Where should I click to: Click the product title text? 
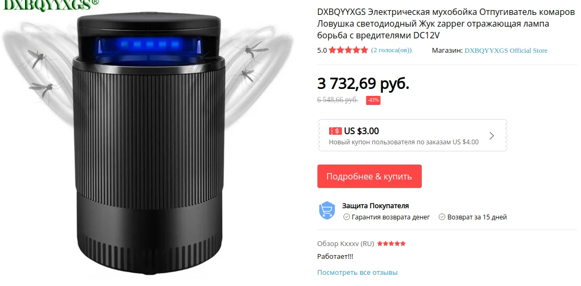(446, 24)
